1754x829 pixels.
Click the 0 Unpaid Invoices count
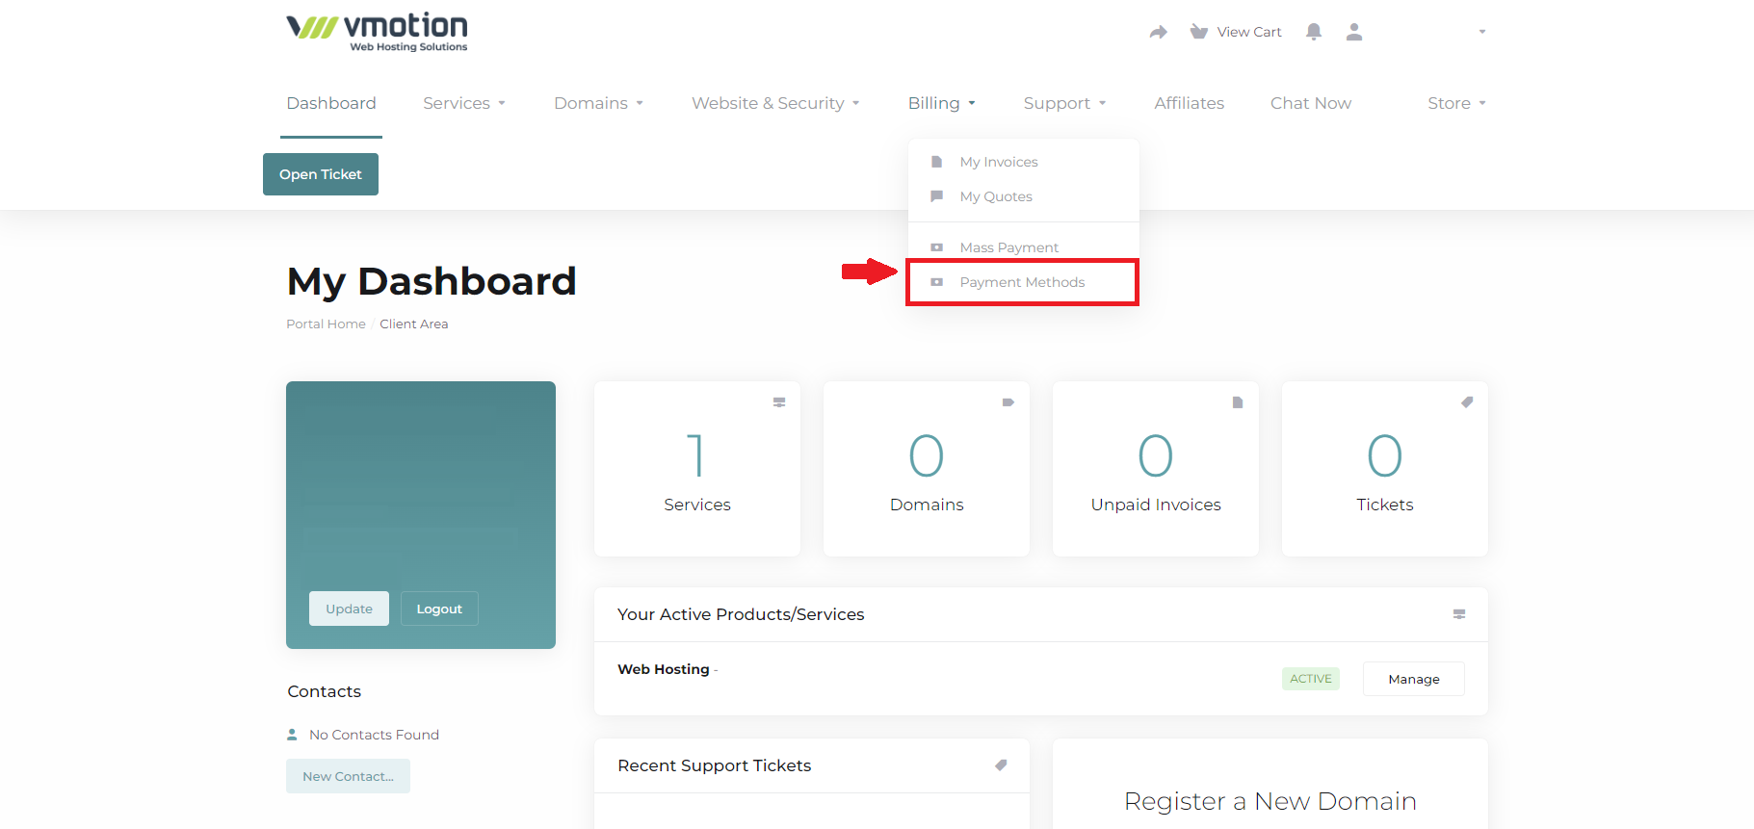coord(1156,455)
